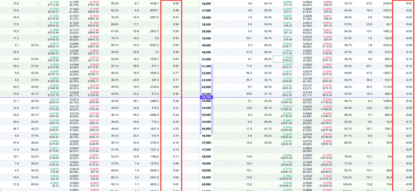Click call ask 0.1585 $6945.36
Image resolution: width=415 pixels, height=191 pixels.
[94, 11]
